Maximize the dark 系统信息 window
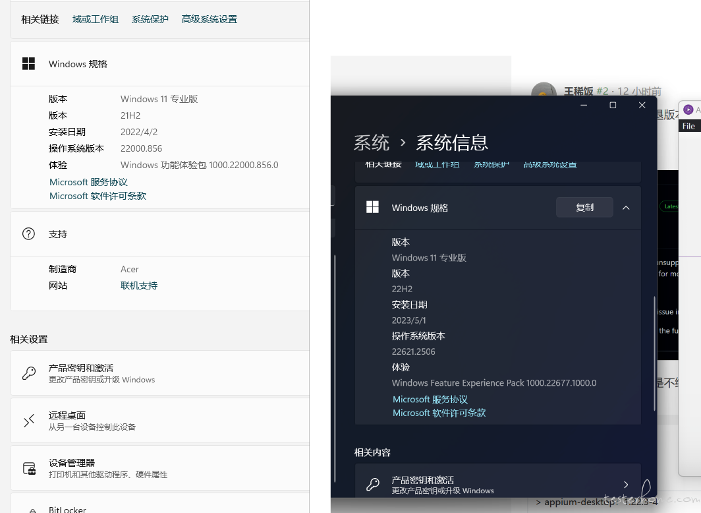701x513 pixels. (x=613, y=105)
